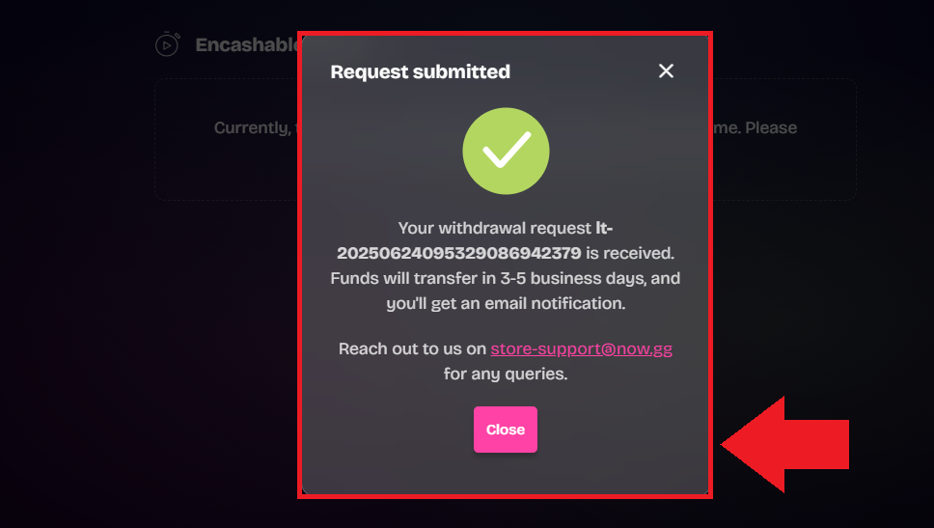Image resolution: width=934 pixels, height=528 pixels.
Task: Click the white tick inside the green circle
Action: click(507, 149)
